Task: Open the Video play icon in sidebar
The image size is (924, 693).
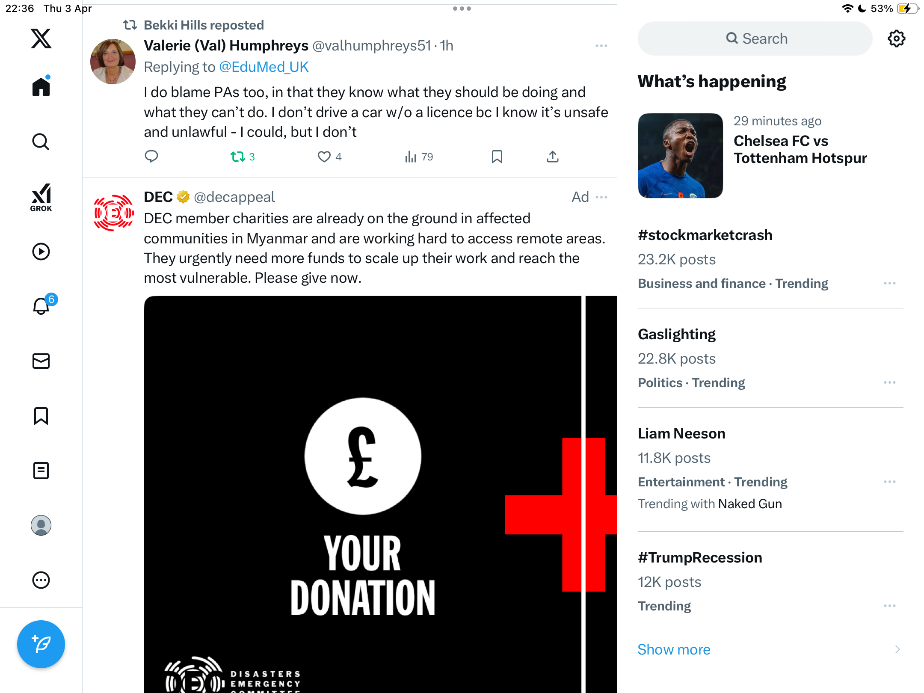Action: coord(41,252)
